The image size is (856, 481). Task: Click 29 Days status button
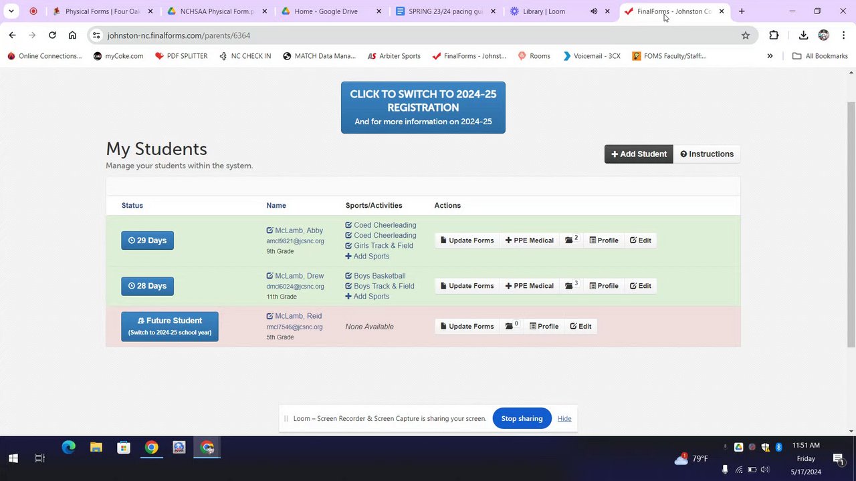(147, 240)
